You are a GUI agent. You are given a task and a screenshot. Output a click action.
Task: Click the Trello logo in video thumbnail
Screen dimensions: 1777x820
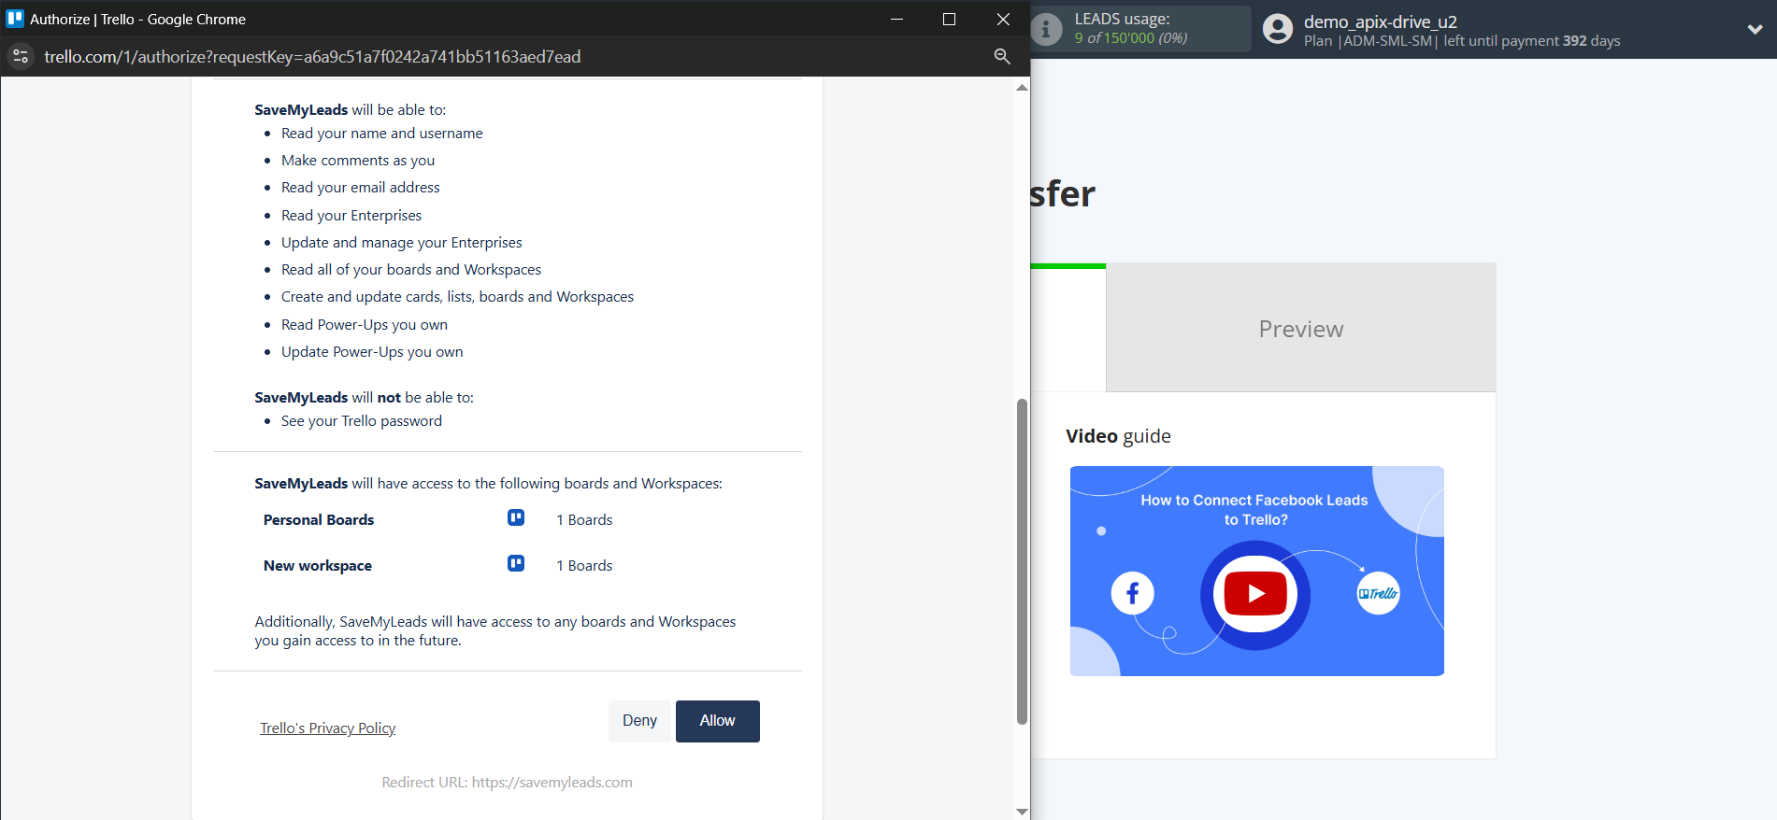1378,593
